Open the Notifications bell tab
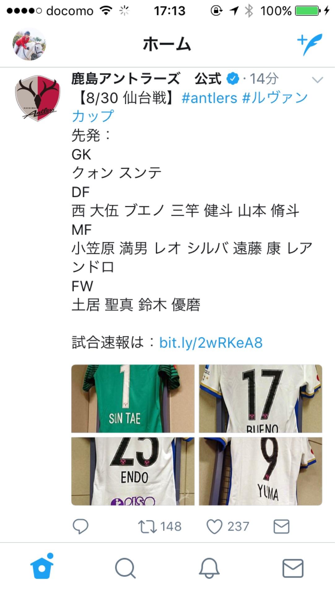This screenshot has width=335, height=594. click(209, 568)
